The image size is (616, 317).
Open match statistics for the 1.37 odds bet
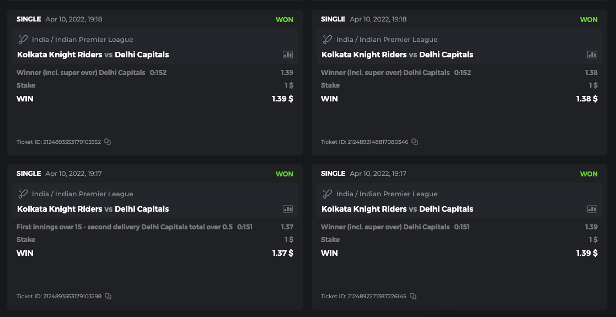click(x=288, y=209)
